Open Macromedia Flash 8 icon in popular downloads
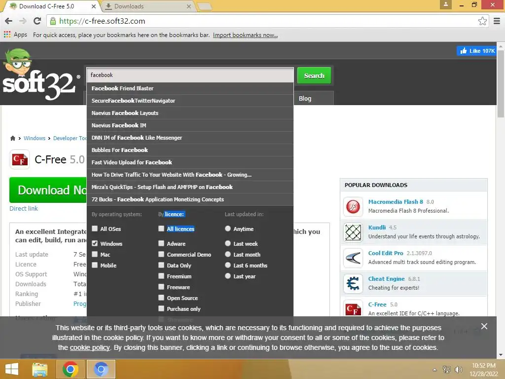The width and height of the screenshot is (505, 379). click(x=353, y=206)
